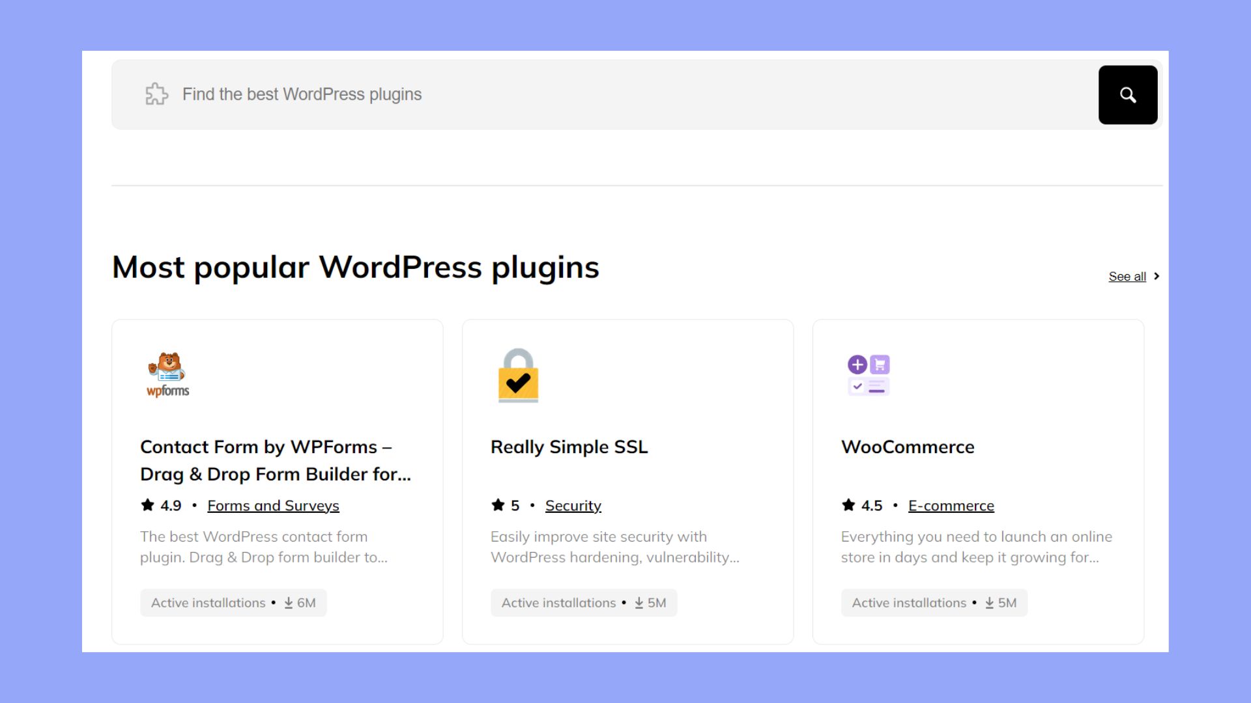Click the star icon beside the 4.9 rating
Viewport: 1251px width, 703px height.
(146, 505)
